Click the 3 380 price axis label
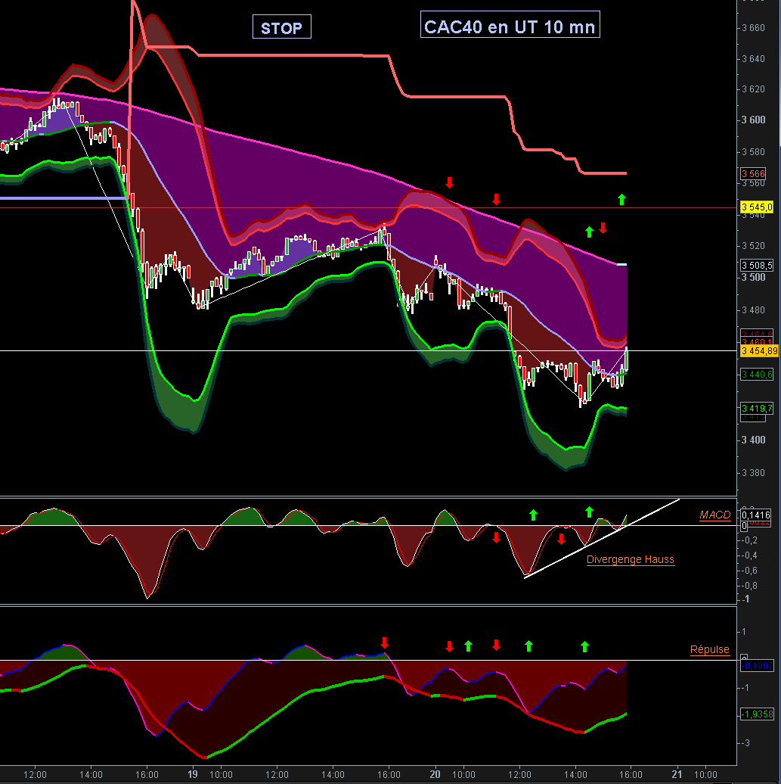 pos(753,472)
